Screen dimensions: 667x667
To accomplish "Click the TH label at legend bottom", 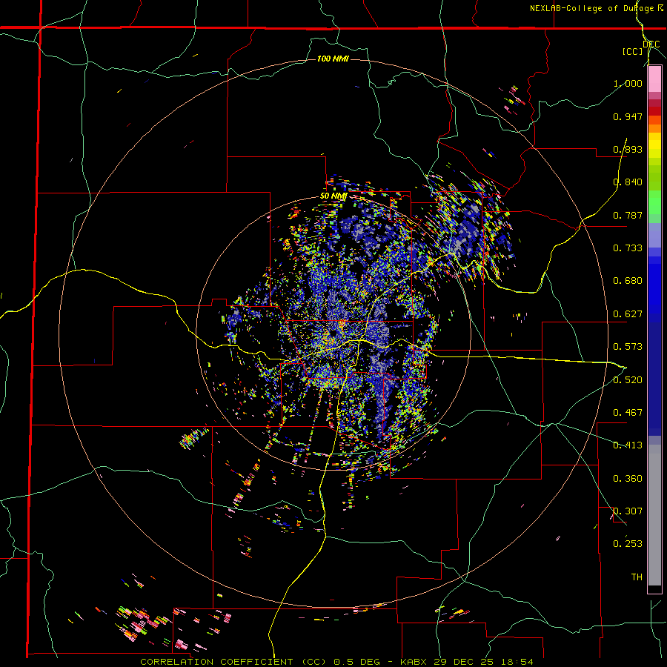I will (x=637, y=577).
